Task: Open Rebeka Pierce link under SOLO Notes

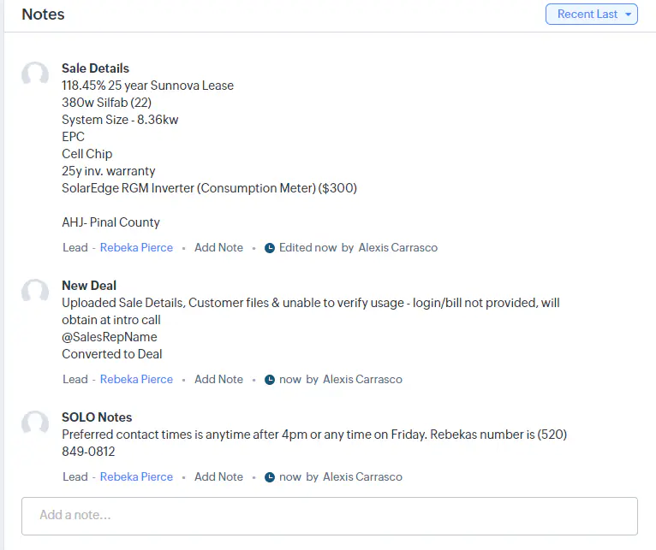Action: click(136, 476)
